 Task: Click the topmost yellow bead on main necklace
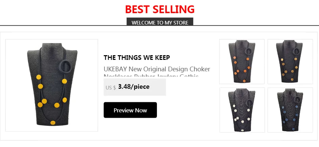39,77
